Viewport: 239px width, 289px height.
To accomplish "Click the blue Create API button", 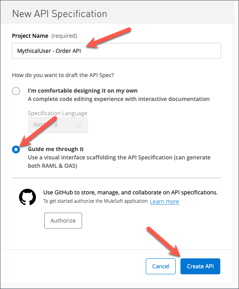I will [200, 266].
